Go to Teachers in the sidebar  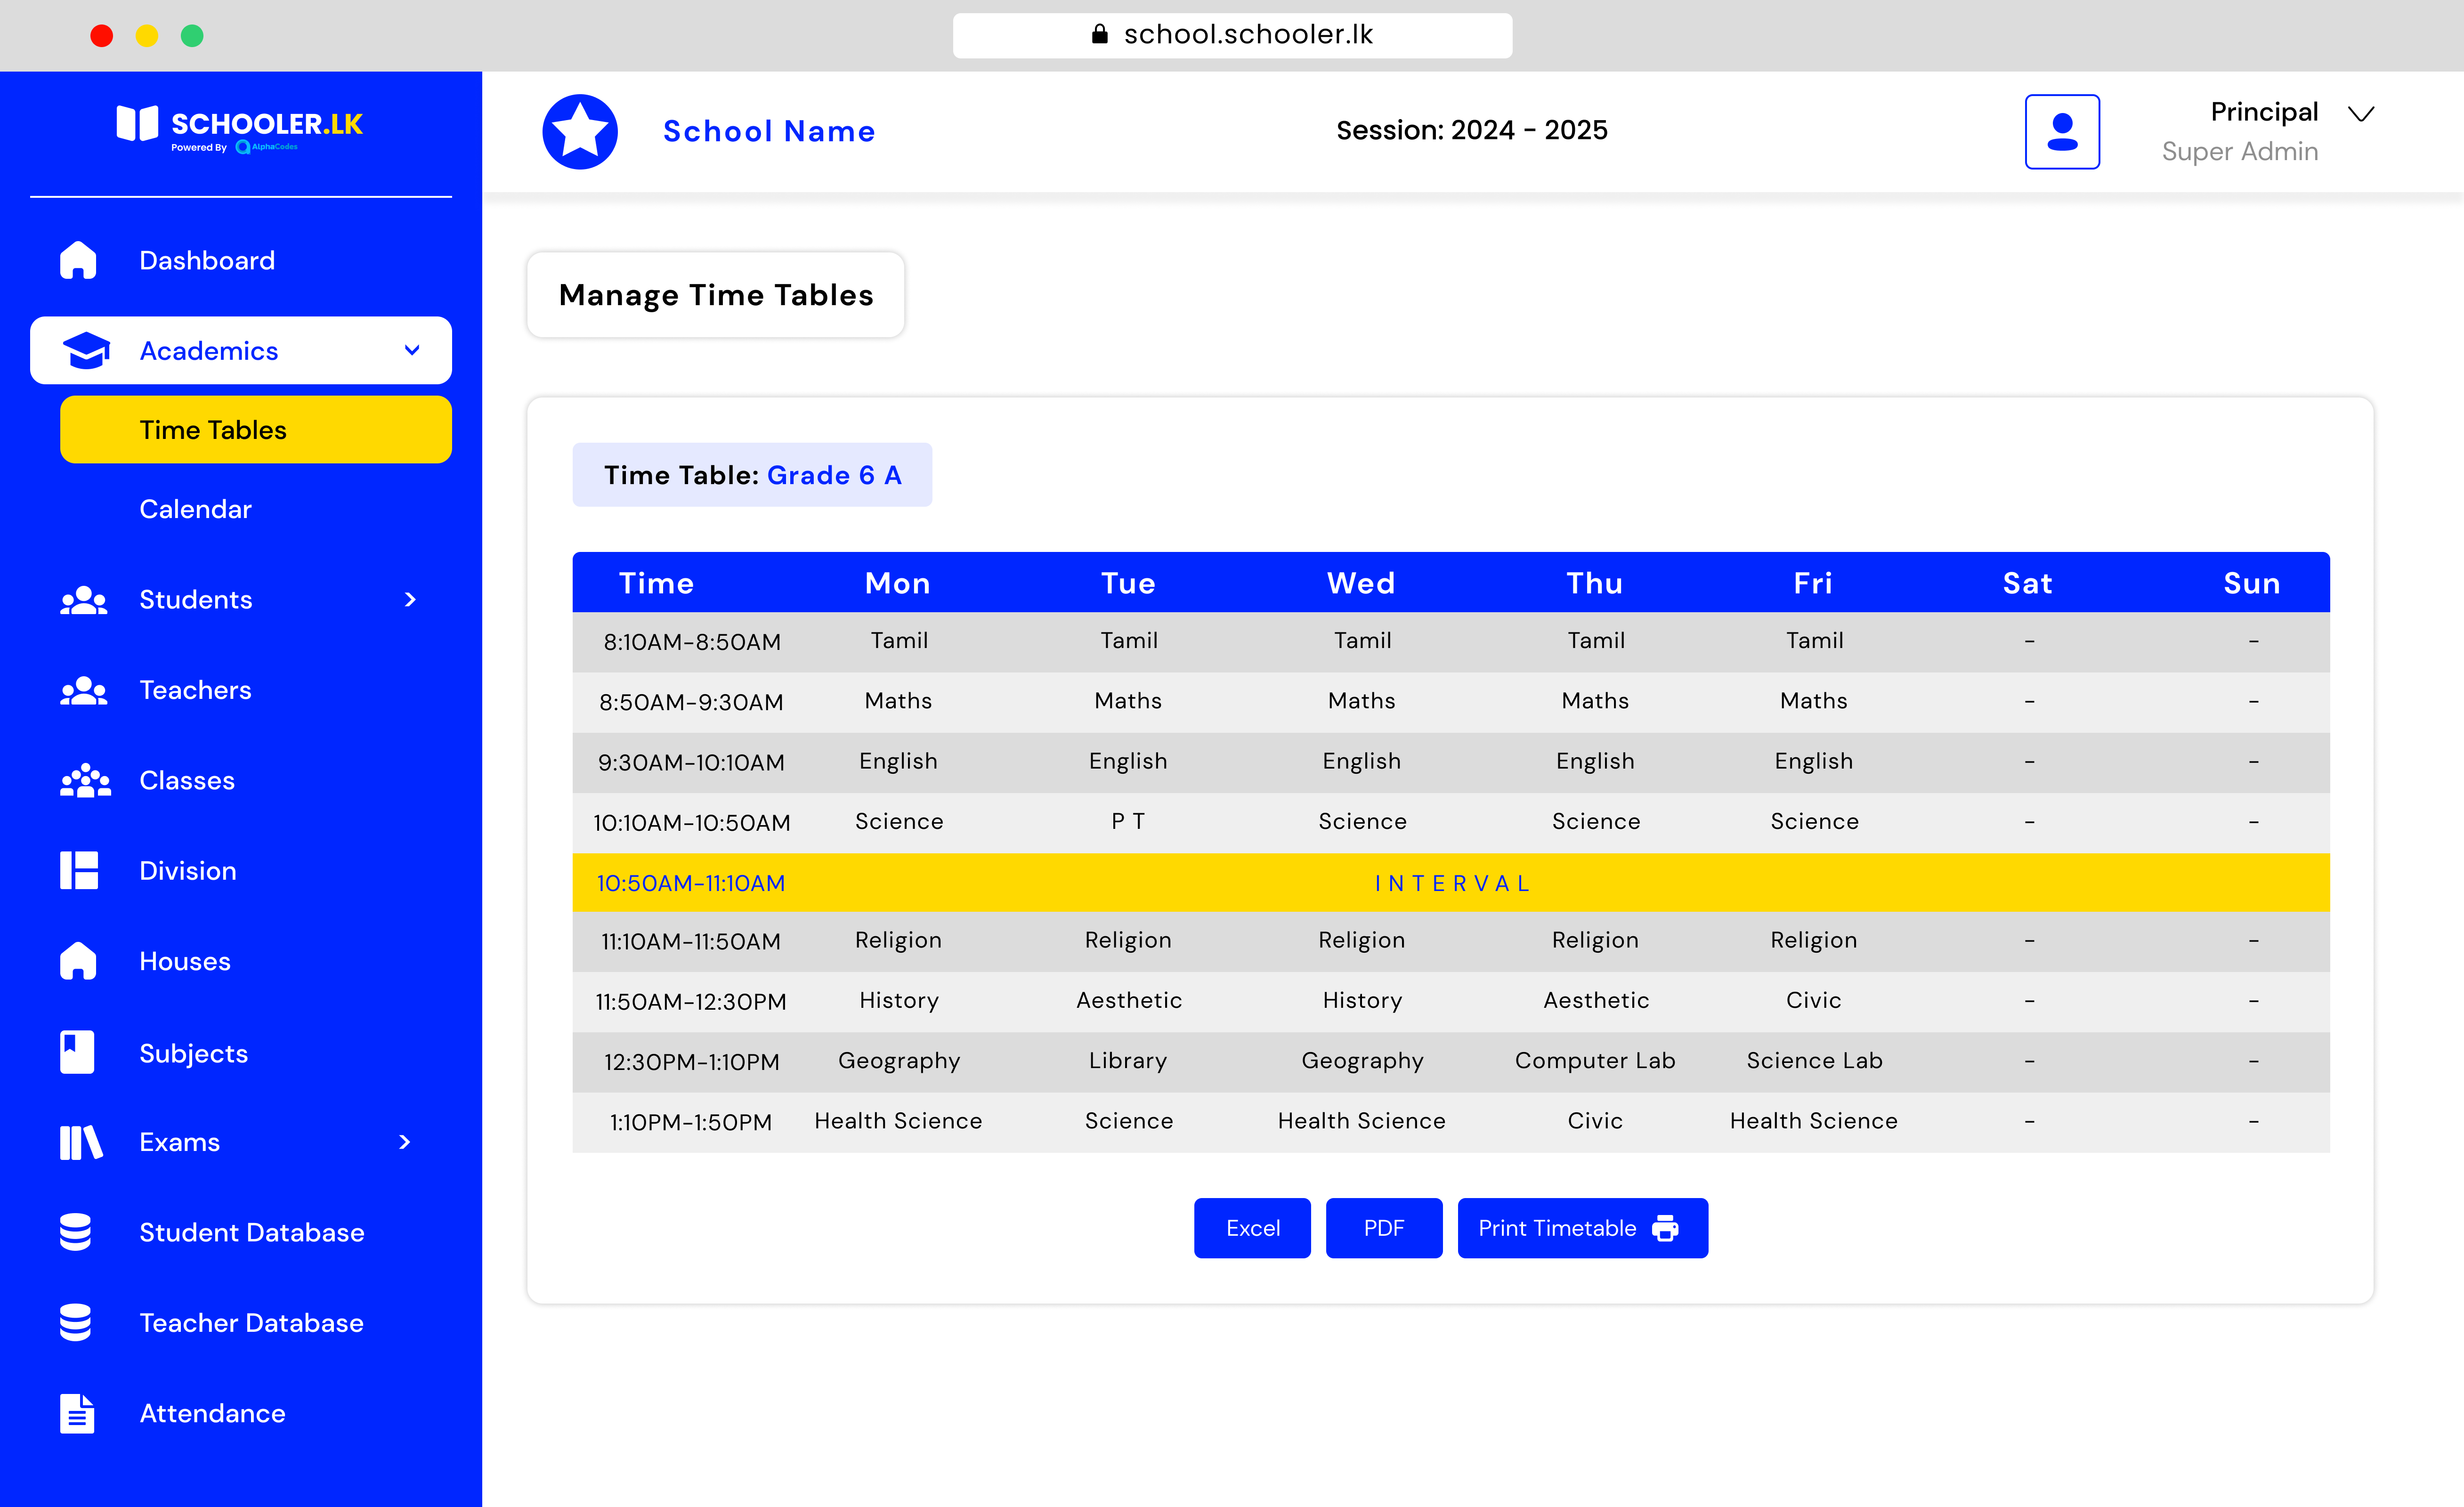pyautogui.click(x=195, y=689)
